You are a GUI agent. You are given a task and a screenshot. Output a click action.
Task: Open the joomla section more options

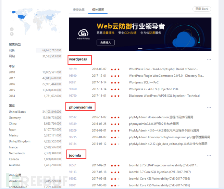coord(209,156)
